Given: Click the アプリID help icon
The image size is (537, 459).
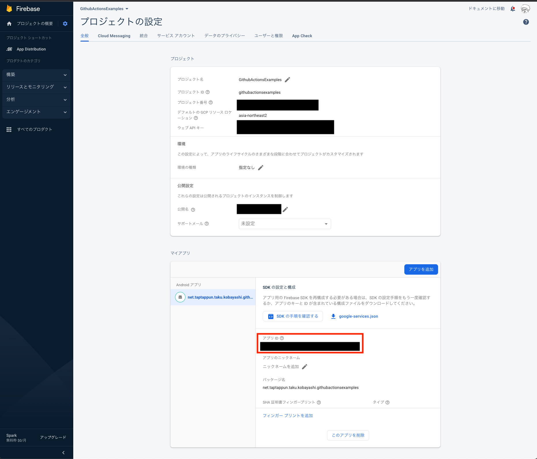Looking at the screenshot, I should tap(282, 338).
